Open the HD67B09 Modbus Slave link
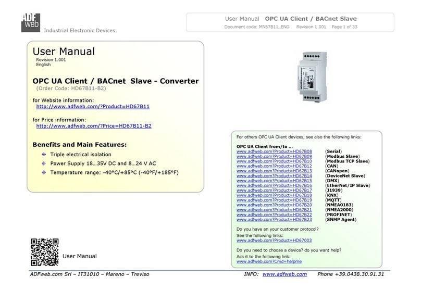The image size is (421, 290). [x=274, y=156]
